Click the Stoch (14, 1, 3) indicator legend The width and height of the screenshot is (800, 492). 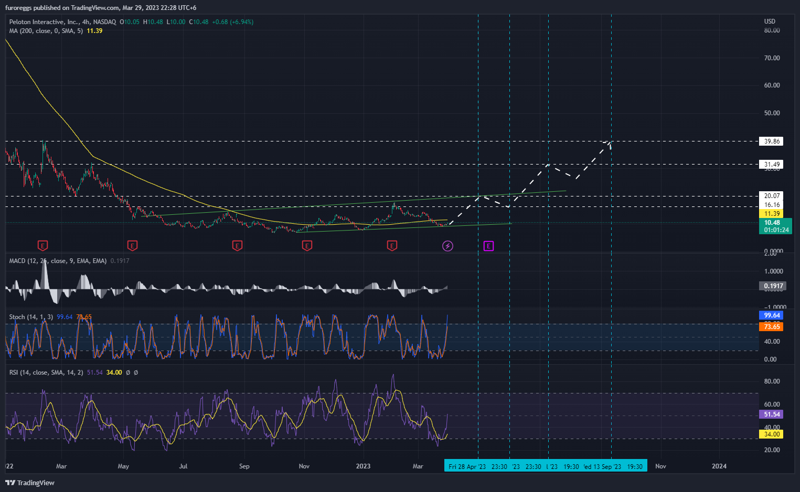tap(31, 317)
